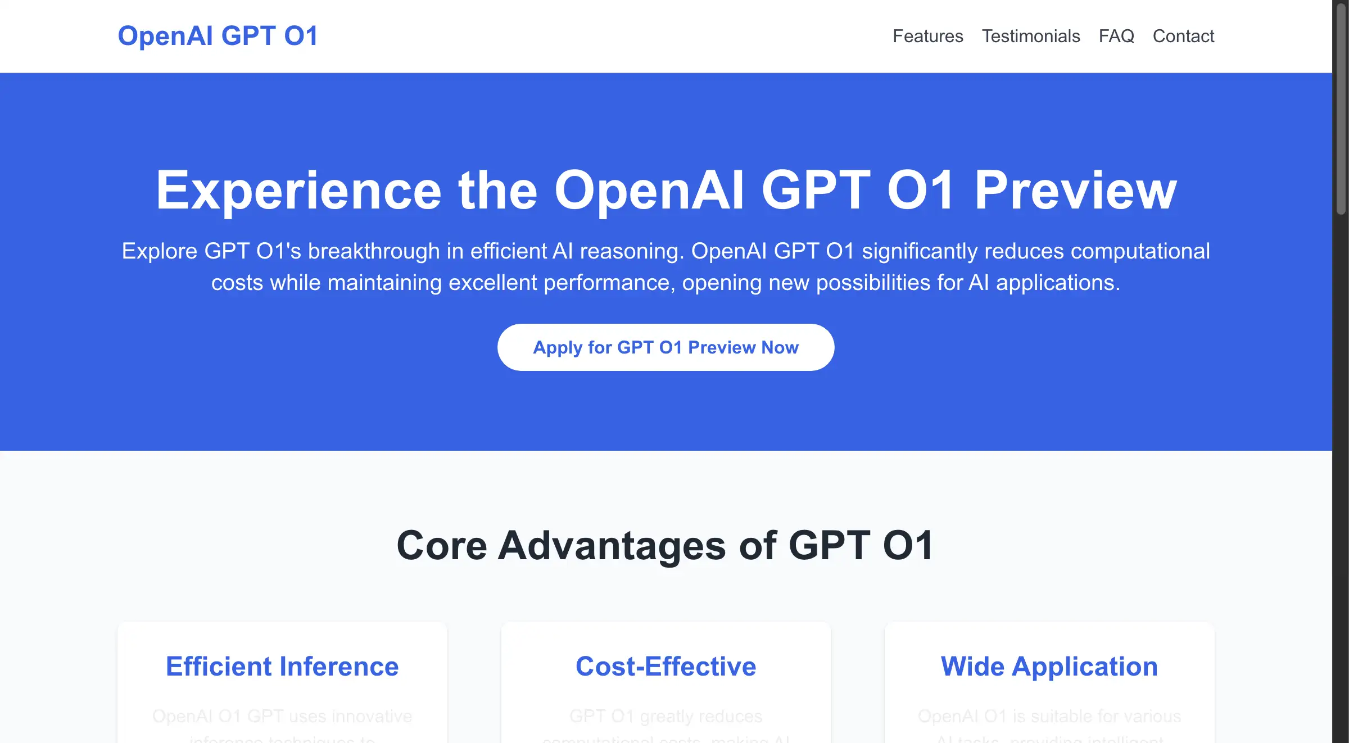Click Apply for GPT O1 Preview Now

tap(666, 347)
